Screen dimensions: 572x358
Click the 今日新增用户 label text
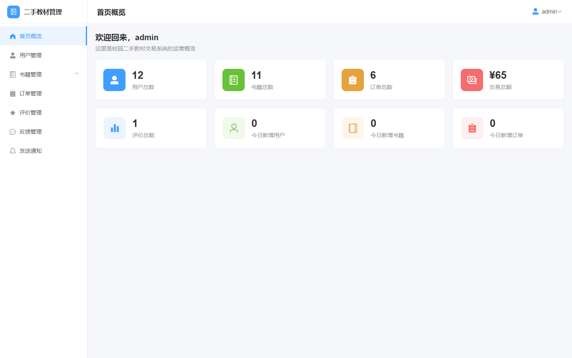pyautogui.click(x=268, y=135)
